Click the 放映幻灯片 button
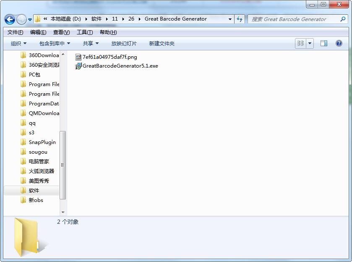Image resolution: width=352 pixels, height=262 pixels. 124,43
